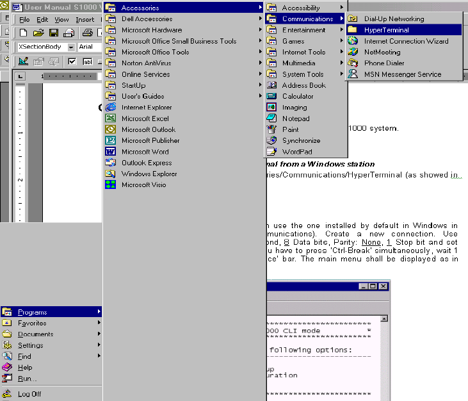
Task: Click the Print icon in Word toolbar
Action: point(87,33)
